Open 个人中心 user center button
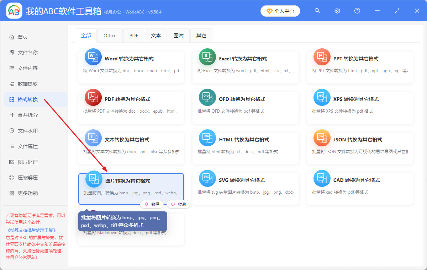 (280, 11)
